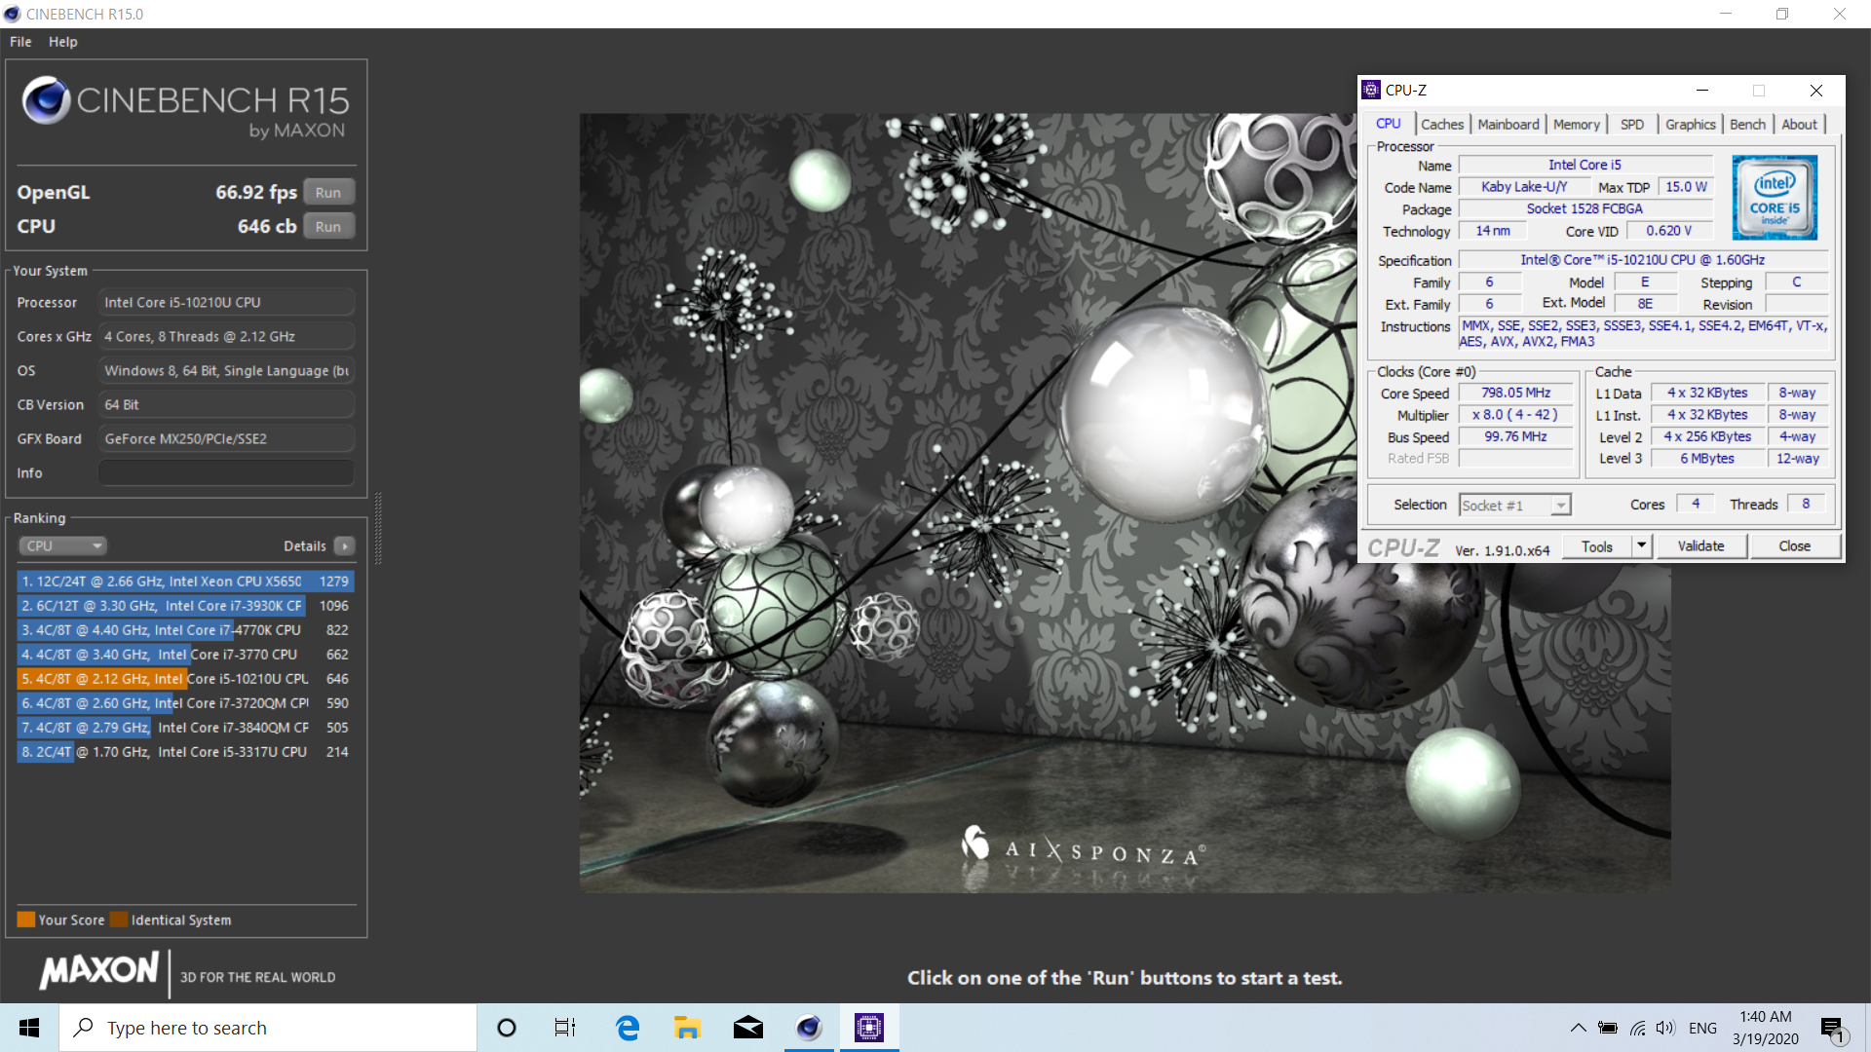Screen dimensions: 1871x1052
Task: Show hidden system tray icons
Action: click(x=1578, y=1028)
